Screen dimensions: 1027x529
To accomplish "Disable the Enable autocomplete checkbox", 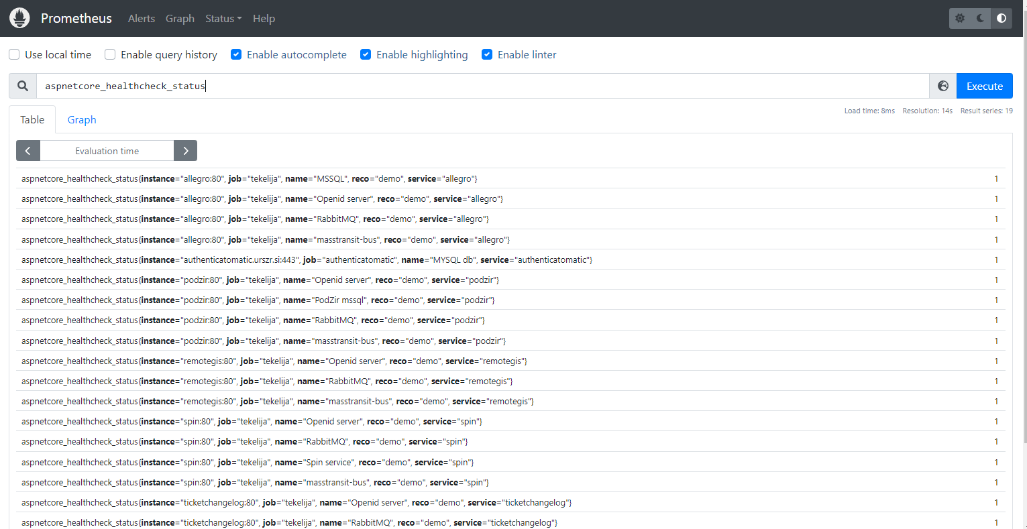I will coord(236,55).
